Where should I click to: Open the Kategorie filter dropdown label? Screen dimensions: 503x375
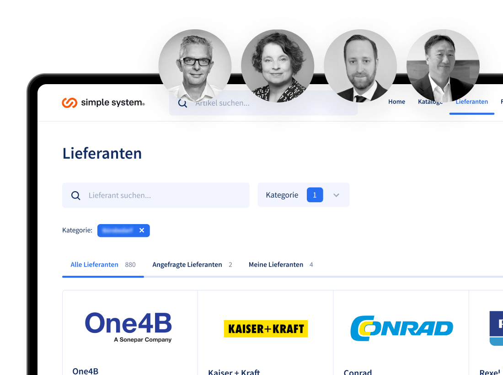[x=282, y=195]
